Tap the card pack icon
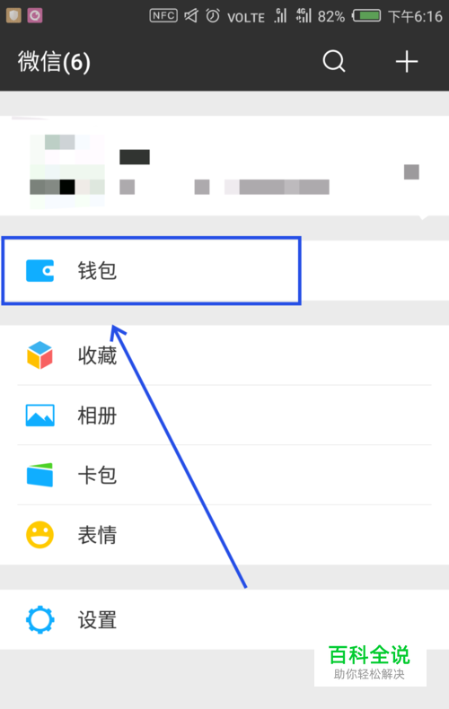The width and height of the screenshot is (449, 709). 40,475
